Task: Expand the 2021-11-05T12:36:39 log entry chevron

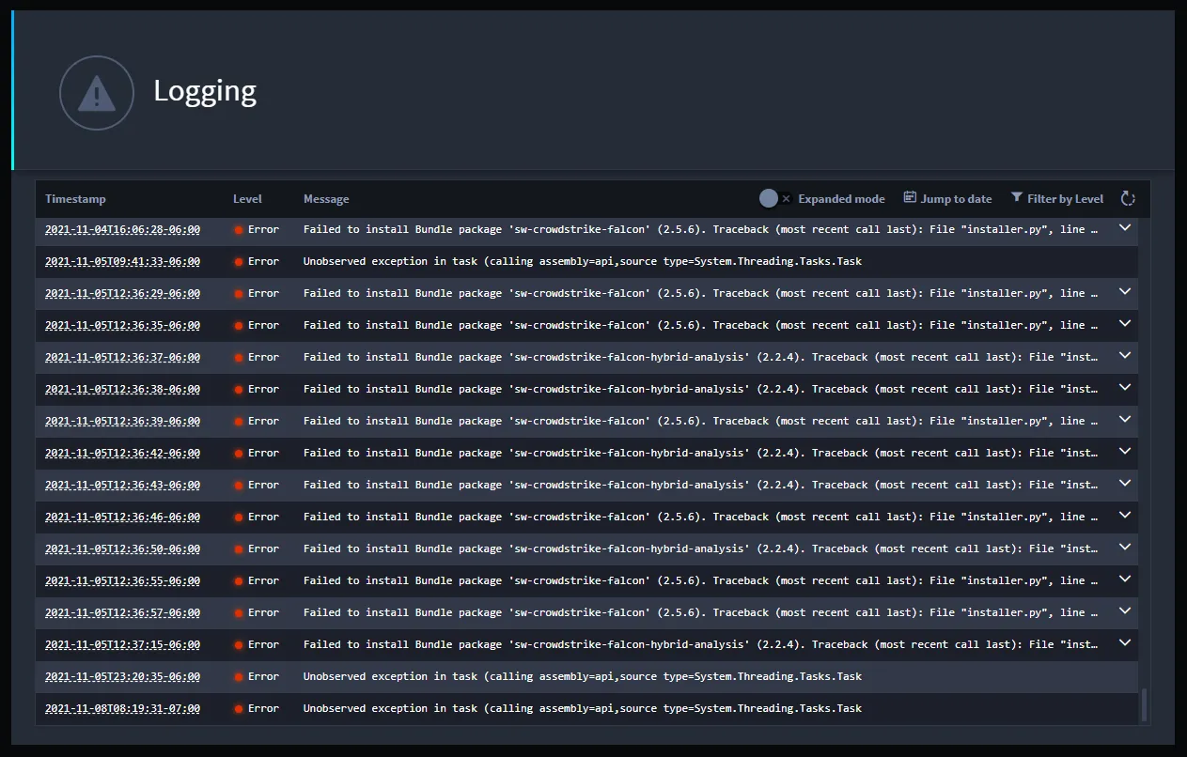Action: 1124,420
